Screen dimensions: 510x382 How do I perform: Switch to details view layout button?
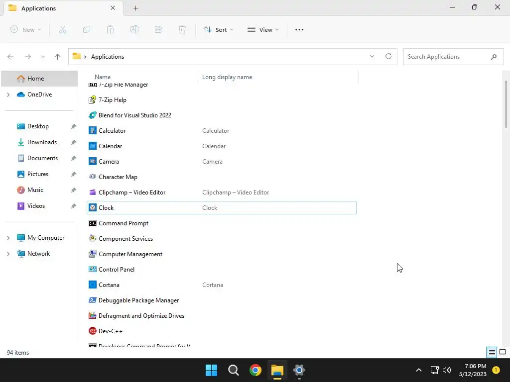click(492, 353)
